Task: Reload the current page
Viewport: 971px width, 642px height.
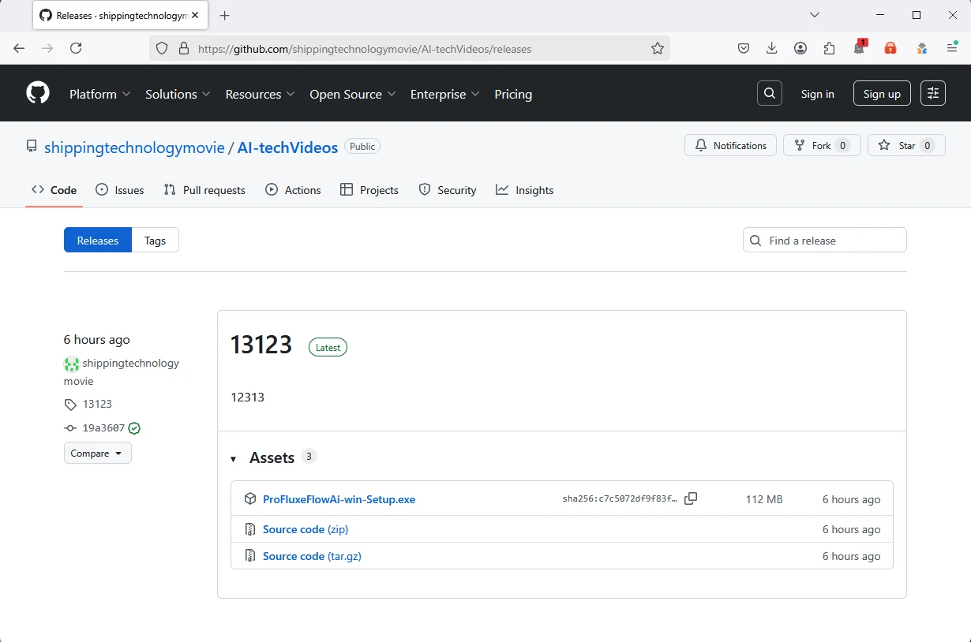Action: pyautogui.click(x=76, y=48)
